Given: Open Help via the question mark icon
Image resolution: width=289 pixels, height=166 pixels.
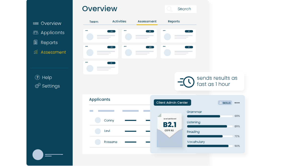Looking at the screenshot, I should 37,77.
